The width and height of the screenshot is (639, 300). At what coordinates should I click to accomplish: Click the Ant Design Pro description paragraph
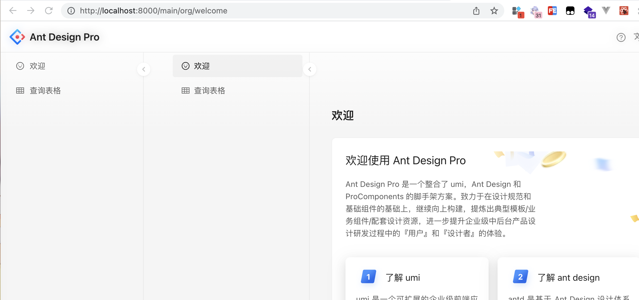441,209
